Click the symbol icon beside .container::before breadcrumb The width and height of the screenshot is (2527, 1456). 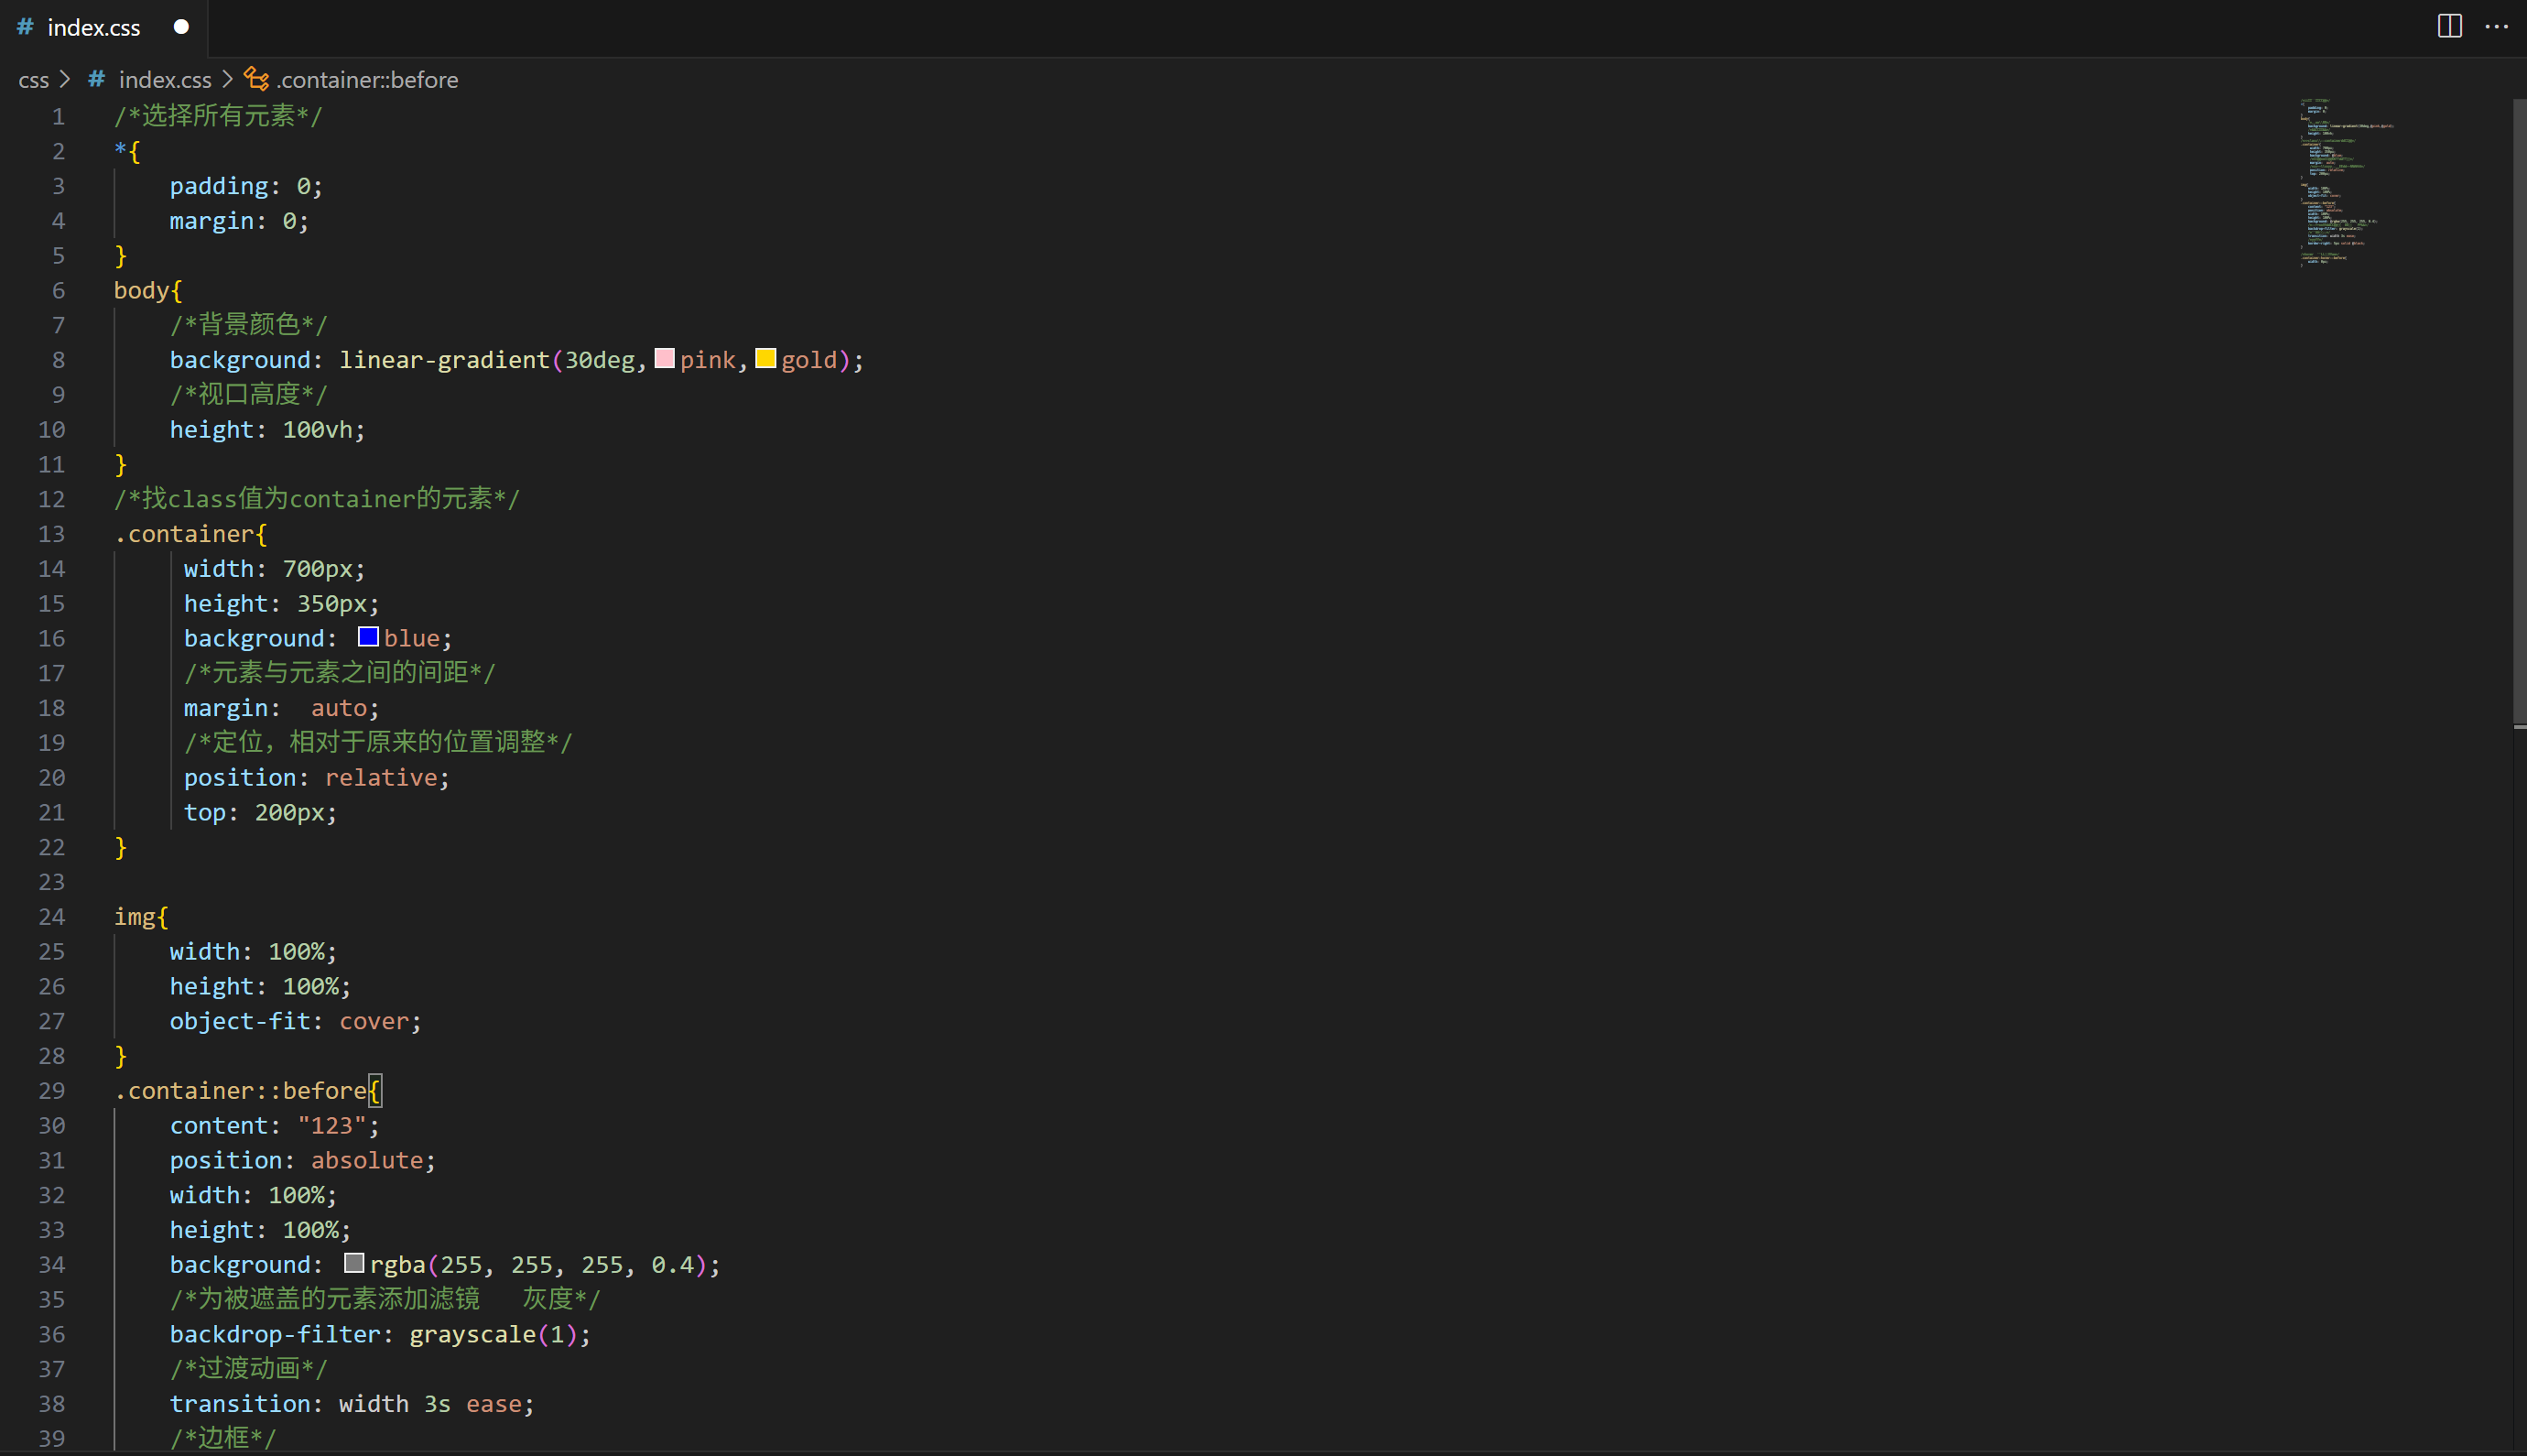coord(257,79)
